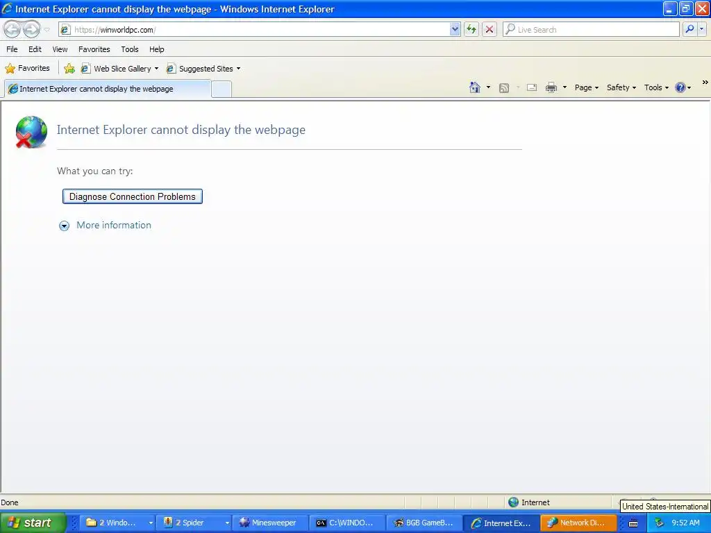Select the 'Internet Explorer cannot display' tab
The image size is (711, 533).
108,89
